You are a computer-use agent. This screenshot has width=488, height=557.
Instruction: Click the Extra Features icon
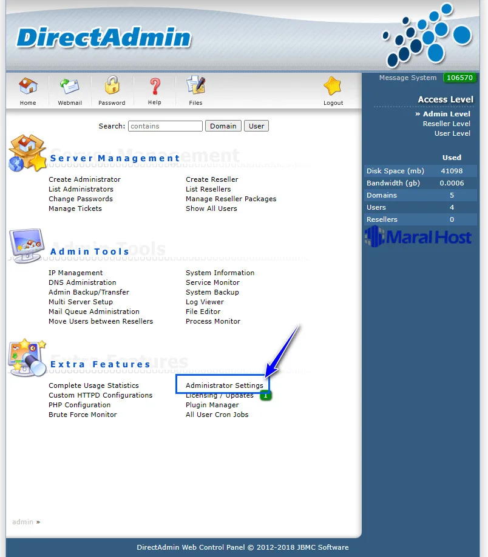(x=26, y=358)
